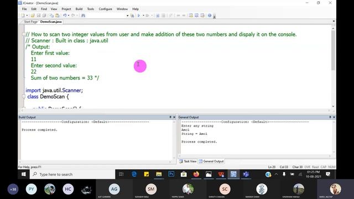Click the Find in Files toolbar icon

point(132,15)
